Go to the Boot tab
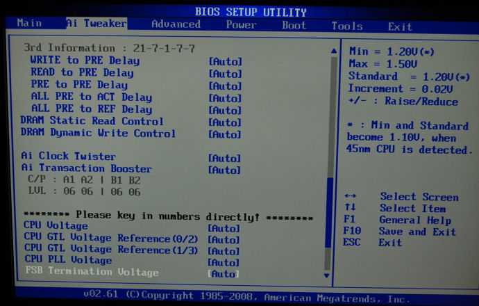Viewport: 479px width, 306px height. pyautogui.click(x=294, y=26)
